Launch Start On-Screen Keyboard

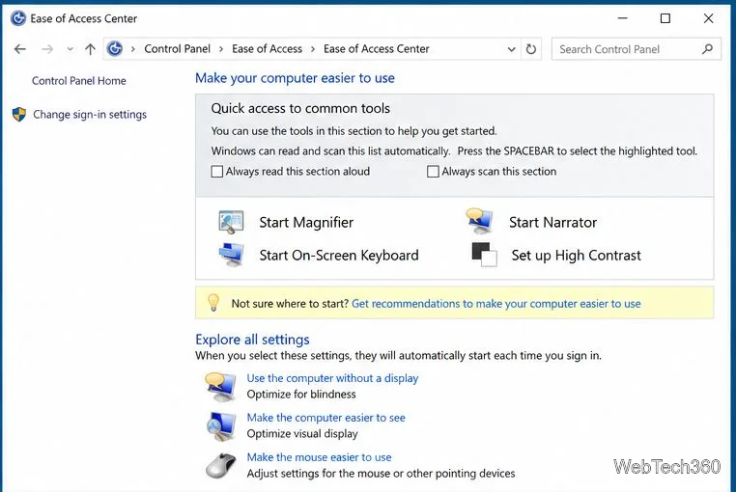coord(339,255)
